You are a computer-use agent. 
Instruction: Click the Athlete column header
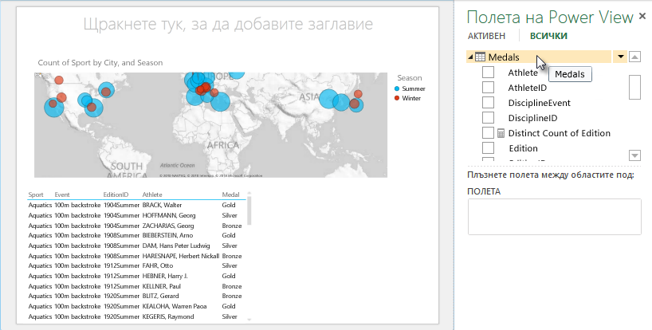[152, 194]
